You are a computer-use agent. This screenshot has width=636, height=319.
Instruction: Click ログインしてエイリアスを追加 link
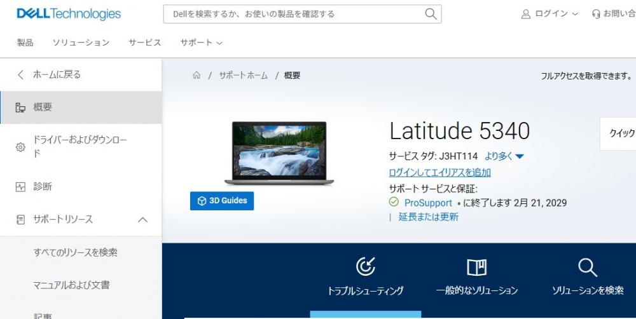439,173
